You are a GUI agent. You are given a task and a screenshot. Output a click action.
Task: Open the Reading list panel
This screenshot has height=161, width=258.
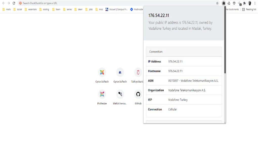(249, 9)
